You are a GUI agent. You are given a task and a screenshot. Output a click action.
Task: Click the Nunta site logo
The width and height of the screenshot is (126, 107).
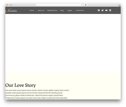point(11,10)
